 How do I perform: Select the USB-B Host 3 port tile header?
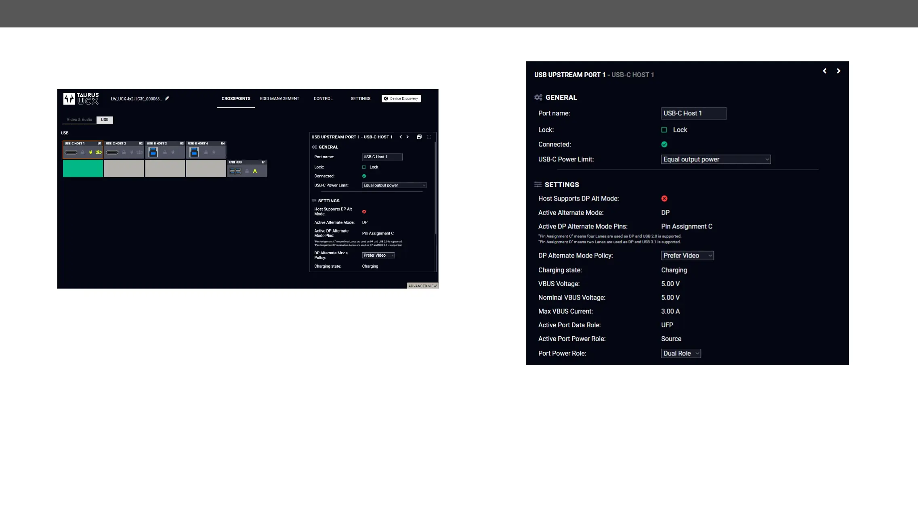[165, 144]
